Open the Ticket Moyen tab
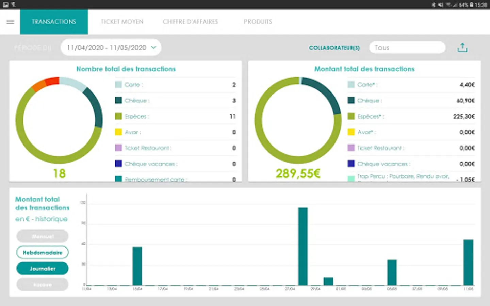 tap(122, 22)
